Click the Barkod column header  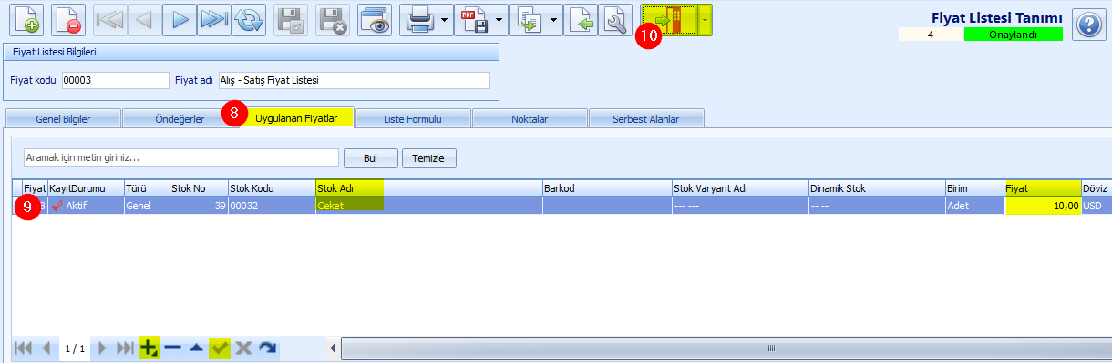(x=607, y=188)
